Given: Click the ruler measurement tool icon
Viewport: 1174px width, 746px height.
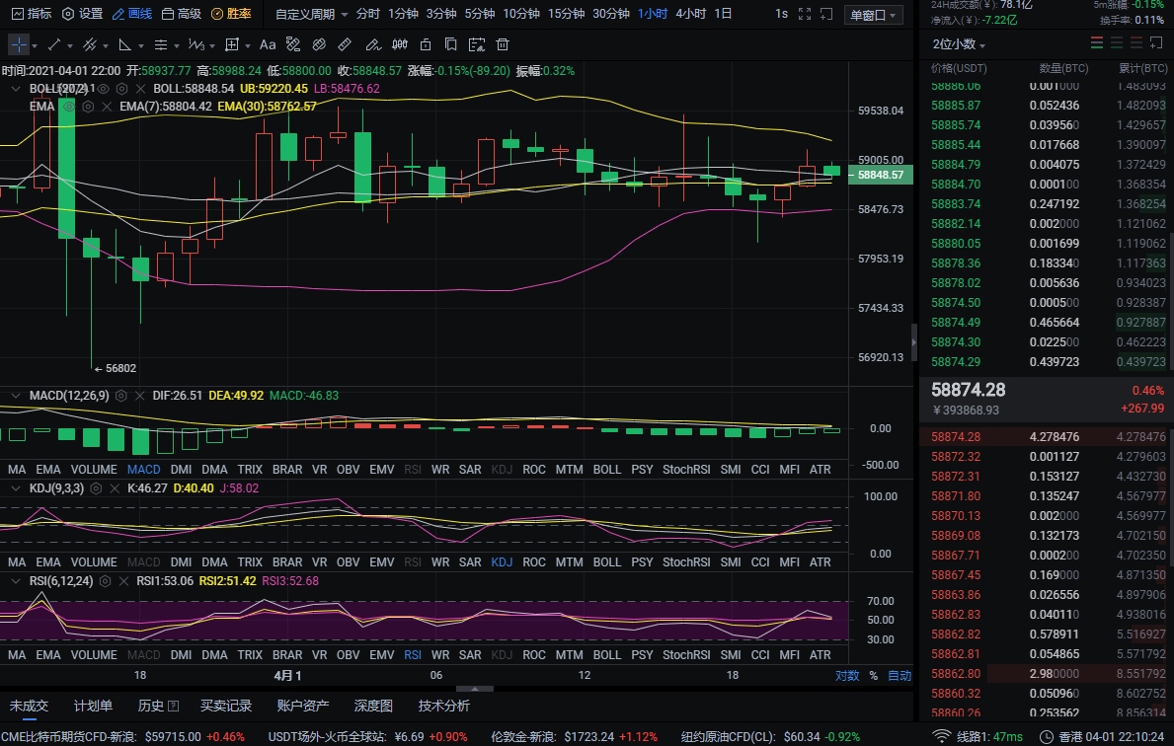Looking at the screenshot, I should 344,43.
